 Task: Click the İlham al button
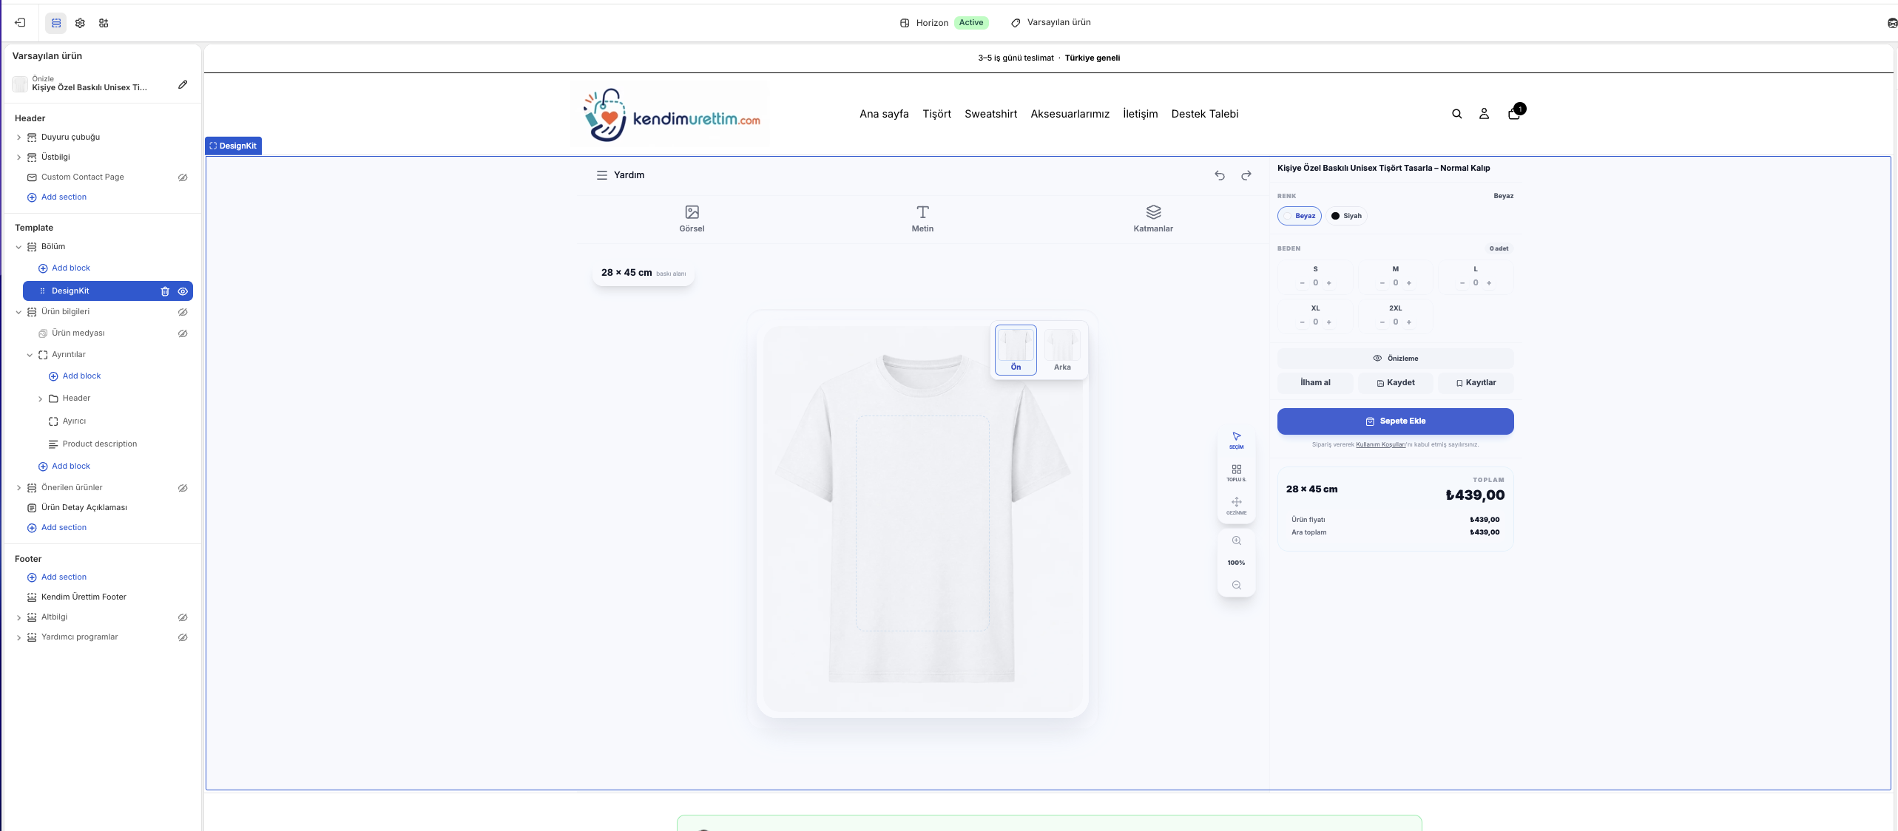[x=1315, y=383]
